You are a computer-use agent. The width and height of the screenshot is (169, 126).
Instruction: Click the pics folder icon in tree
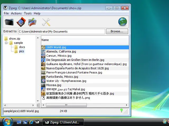(x=16, y=51)
